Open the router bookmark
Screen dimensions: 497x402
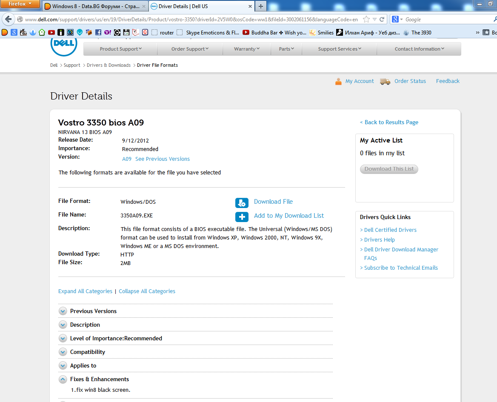163,32
